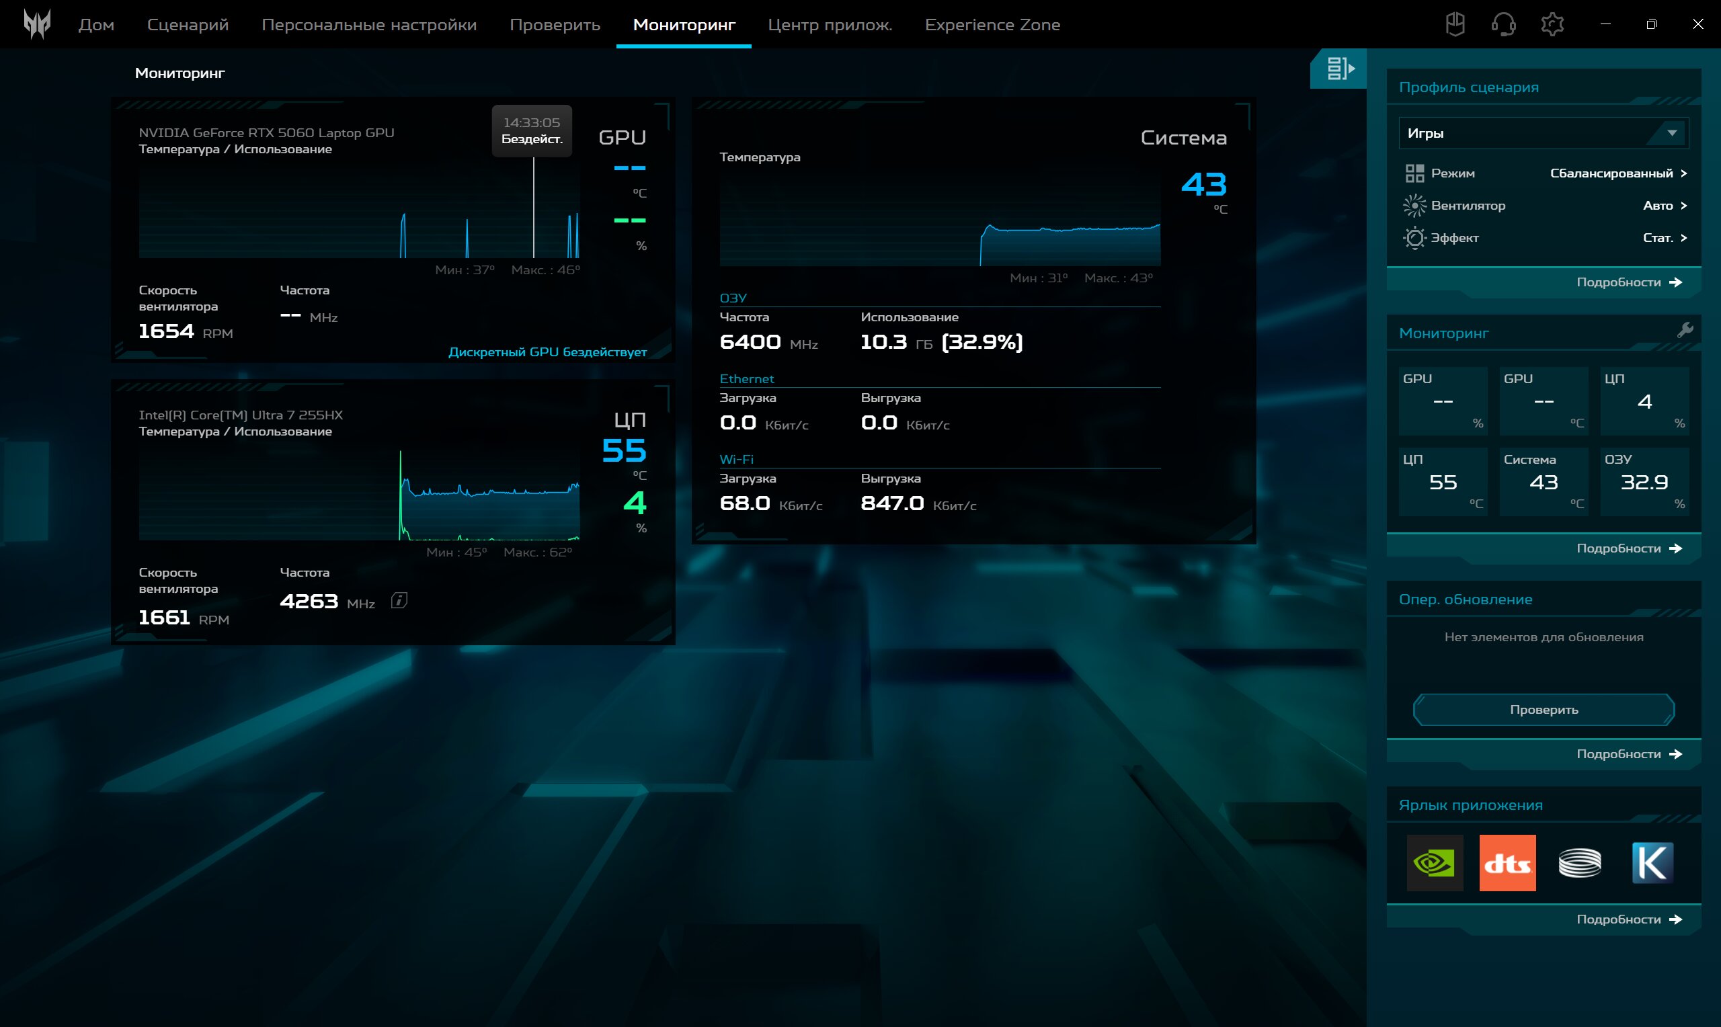The height and width of the screenshot is (1027, 1721).
Task: Open the headset support icon
Action: 1503,24
